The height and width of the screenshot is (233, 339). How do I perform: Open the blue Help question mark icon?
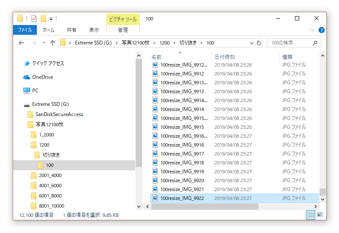coord(322,30)
